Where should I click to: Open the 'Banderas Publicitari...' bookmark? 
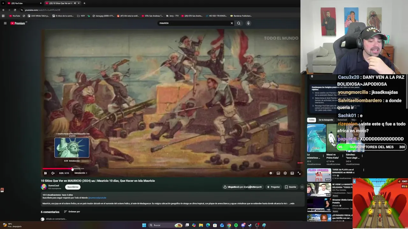tap(241, 16)
